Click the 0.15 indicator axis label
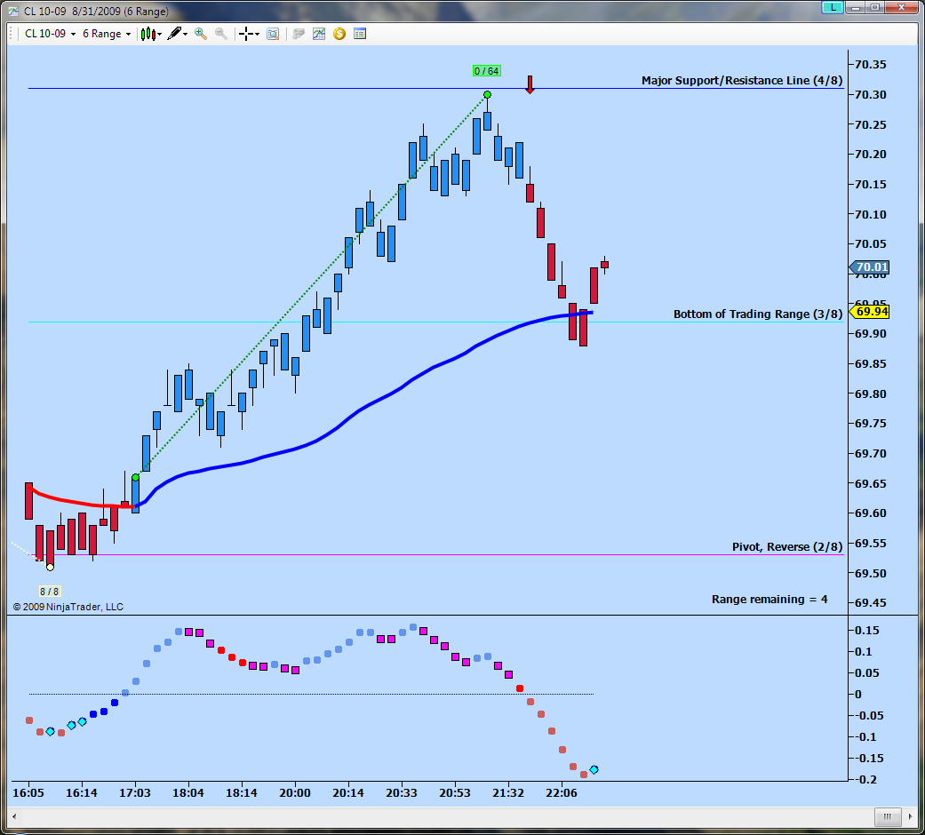 (867, 631)
